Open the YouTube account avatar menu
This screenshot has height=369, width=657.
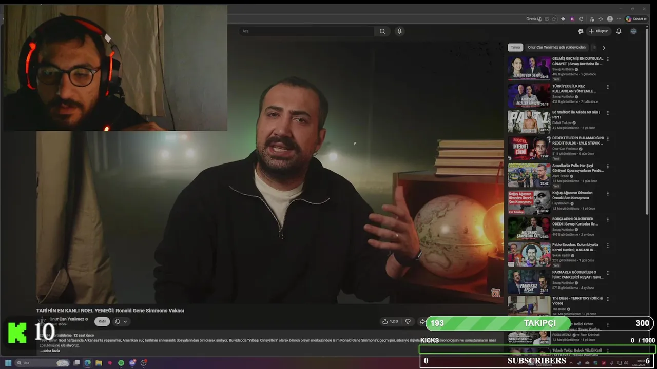pos(633,31)
